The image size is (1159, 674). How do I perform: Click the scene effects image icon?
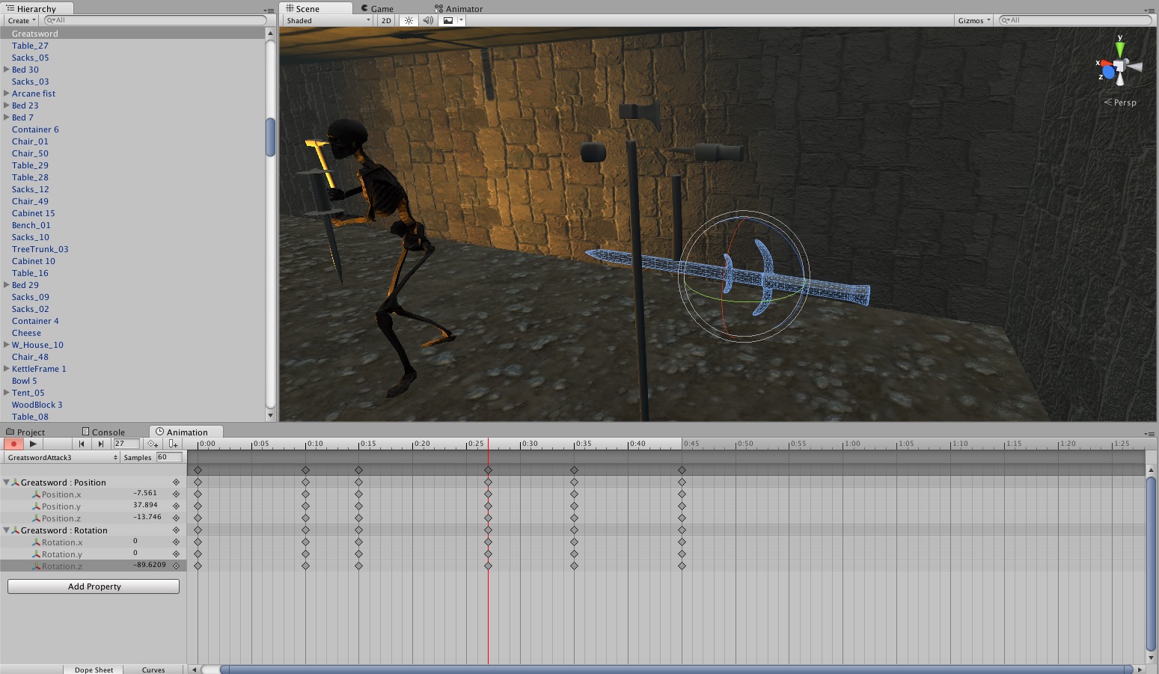click(448, 20)
